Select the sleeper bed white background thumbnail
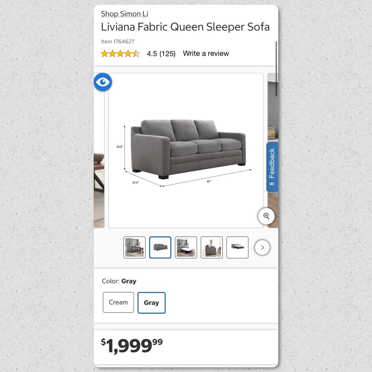 coord(237,247)
